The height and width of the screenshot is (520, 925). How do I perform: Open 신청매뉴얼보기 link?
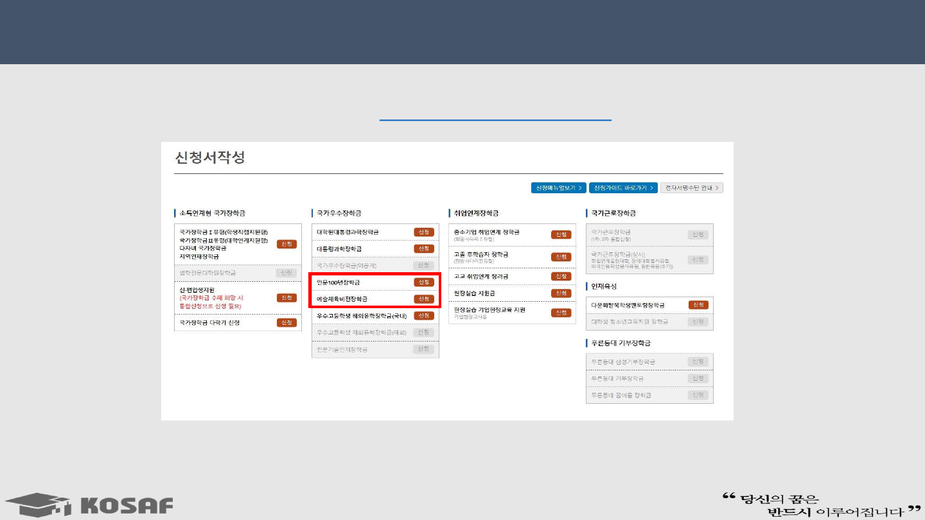[x=558, y=188]
